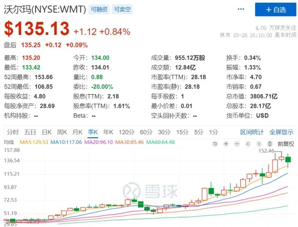This screenshot has width=298, height=227.
Task: Switch to the 5分 interval
Action: [x=199, y=132]
